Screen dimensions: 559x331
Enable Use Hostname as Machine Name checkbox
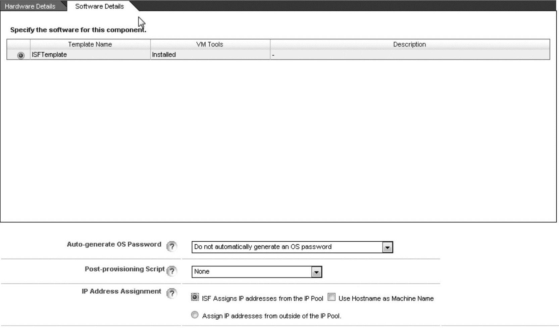point(332,297)
